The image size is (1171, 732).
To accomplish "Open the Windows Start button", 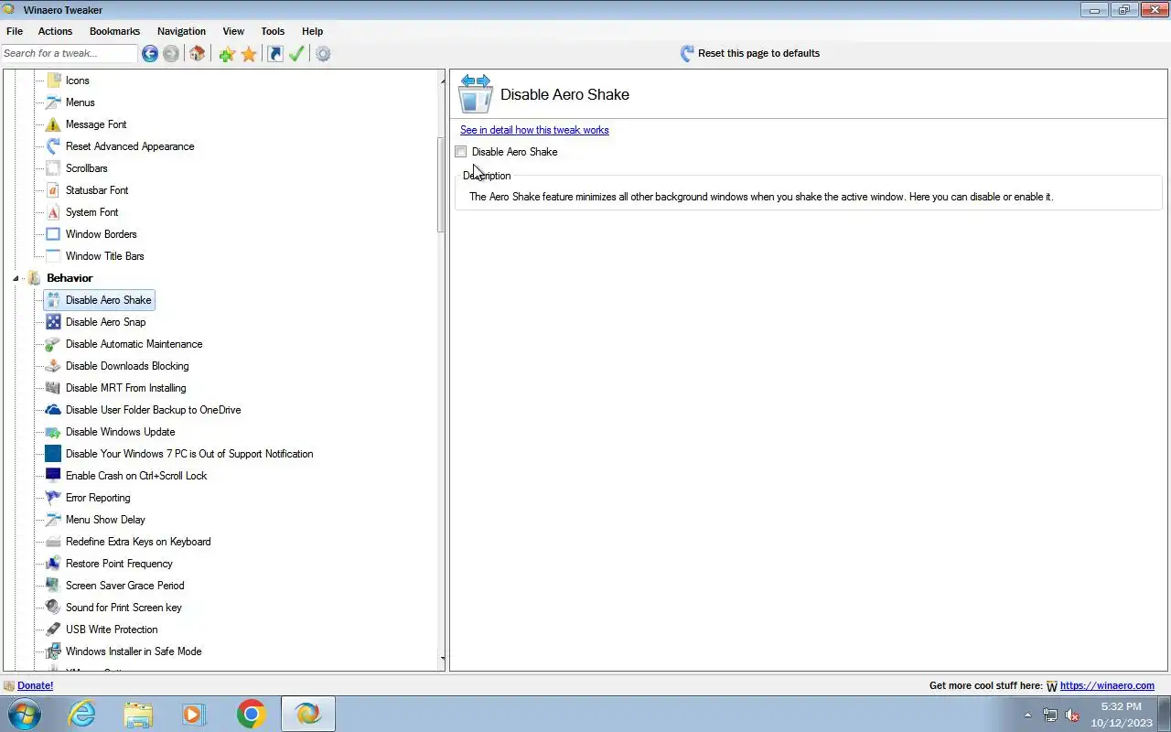I will coord(24,714).
